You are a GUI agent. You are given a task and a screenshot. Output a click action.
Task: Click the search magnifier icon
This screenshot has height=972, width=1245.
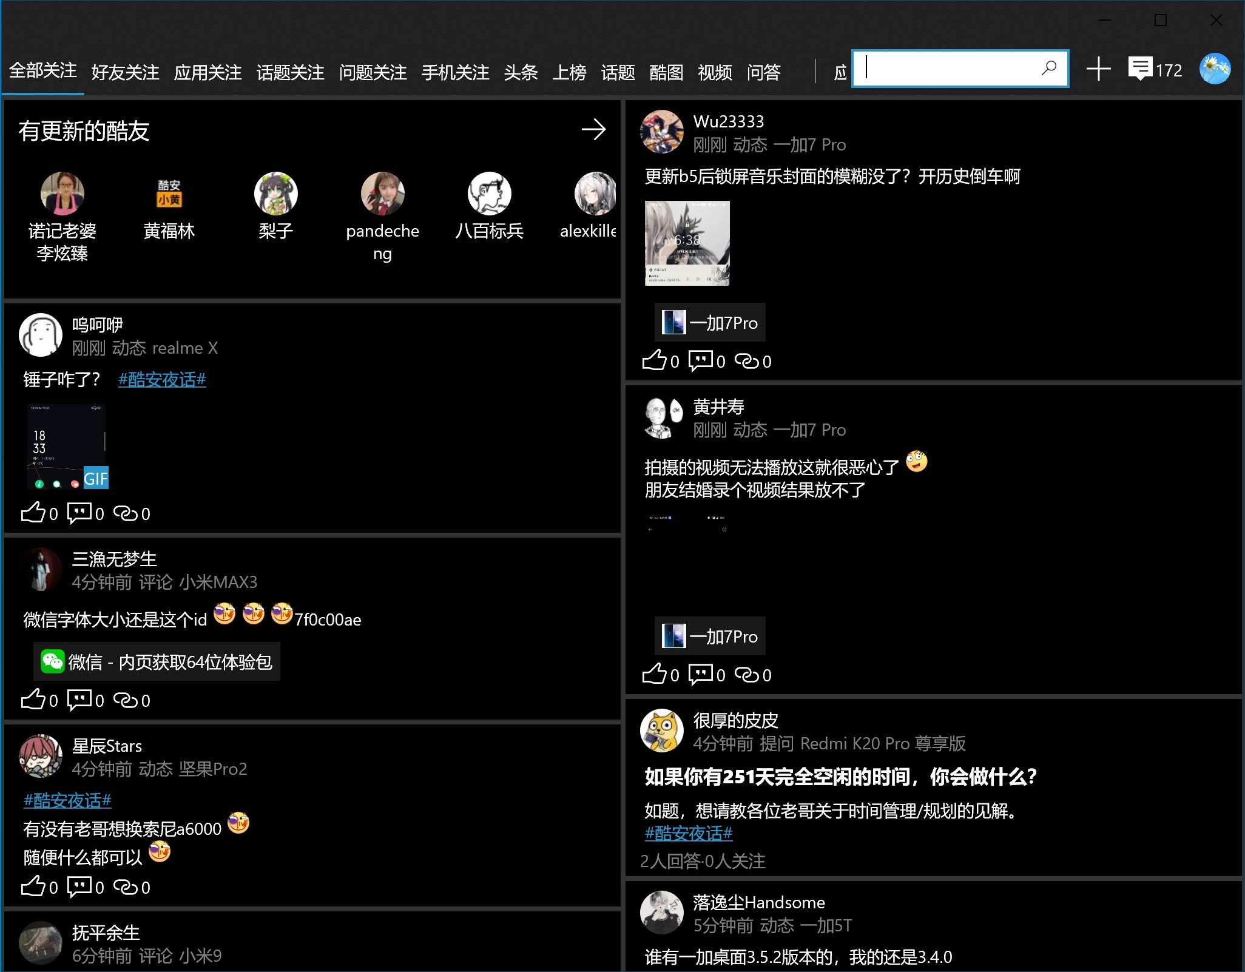(1049, 68)
